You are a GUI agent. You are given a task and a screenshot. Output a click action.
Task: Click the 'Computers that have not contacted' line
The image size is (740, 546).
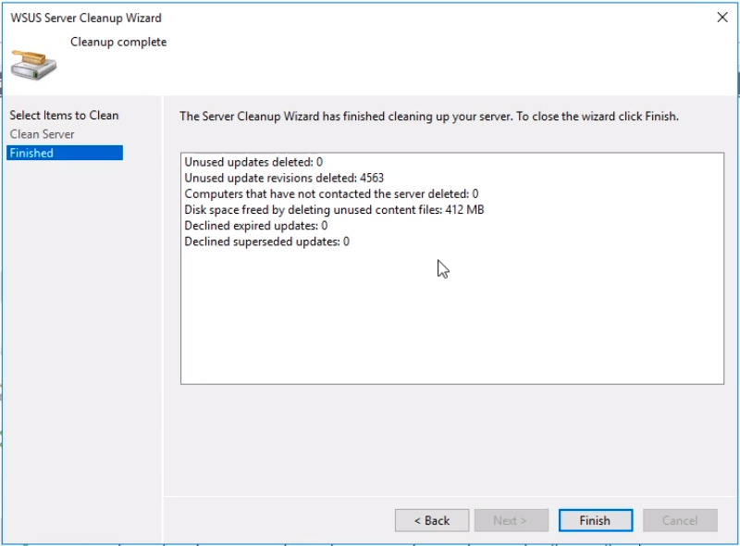click(331, 193)
